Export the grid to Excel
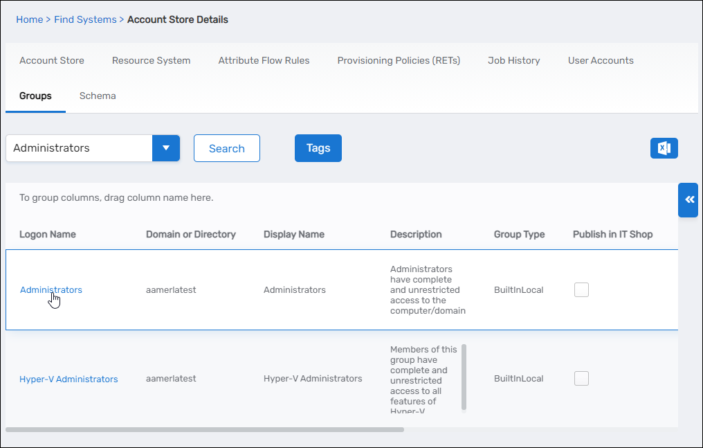 pos(664,148)
